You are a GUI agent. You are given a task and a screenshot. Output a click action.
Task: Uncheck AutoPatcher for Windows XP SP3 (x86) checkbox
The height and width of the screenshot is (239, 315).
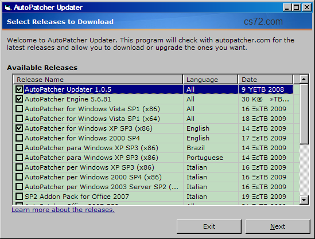[20, 128]
